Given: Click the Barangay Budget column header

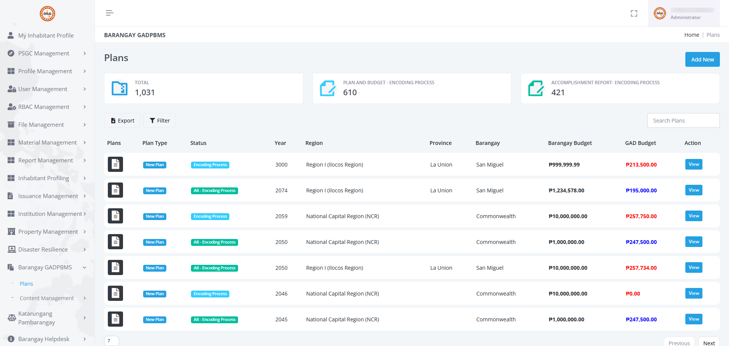Looking at the screenshot, I should tap(570, 143).
